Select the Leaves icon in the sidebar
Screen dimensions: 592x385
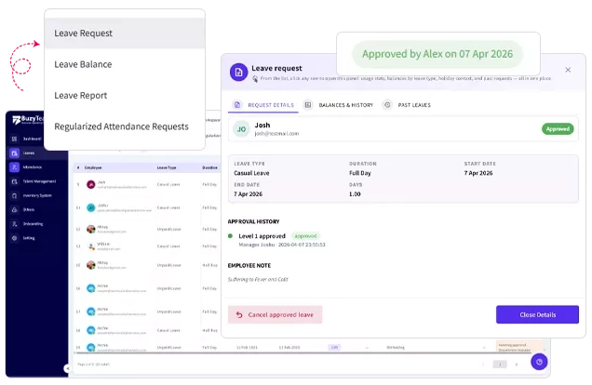point(14,153)
